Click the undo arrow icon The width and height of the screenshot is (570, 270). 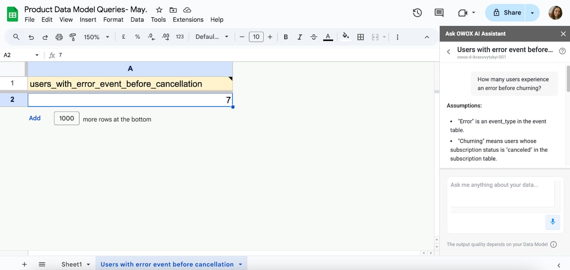[x=31, y=37]
